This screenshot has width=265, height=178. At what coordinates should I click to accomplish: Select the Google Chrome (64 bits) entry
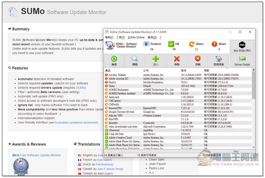(x=121, y=112)
